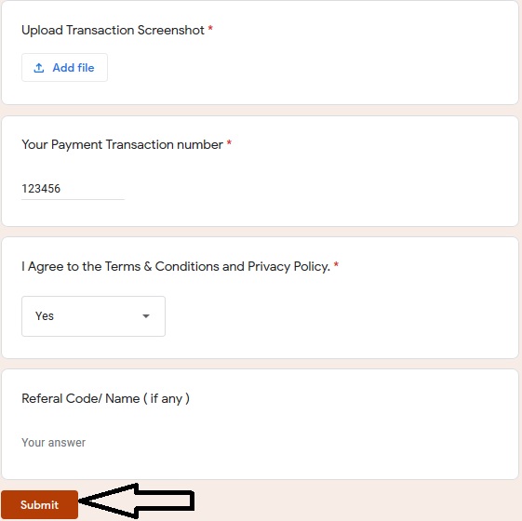Click the Add file button text
This screenshot has width=522, height=521.
tap(74, 68)
